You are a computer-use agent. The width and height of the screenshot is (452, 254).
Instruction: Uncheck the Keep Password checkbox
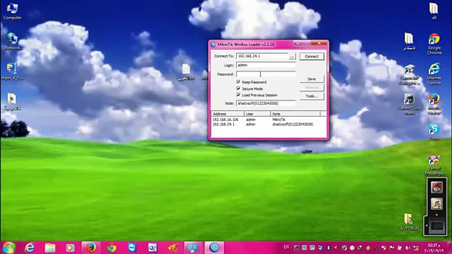click(238, 82)
